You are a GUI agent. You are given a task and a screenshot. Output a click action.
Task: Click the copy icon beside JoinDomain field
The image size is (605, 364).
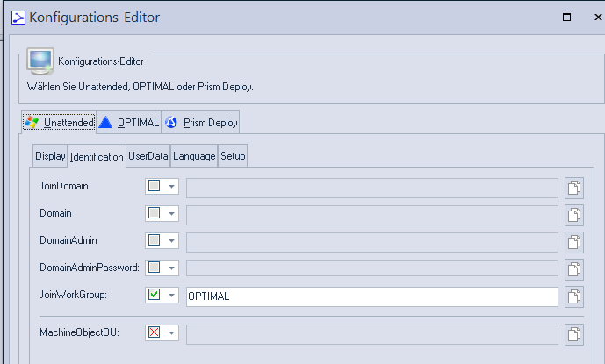574,188
